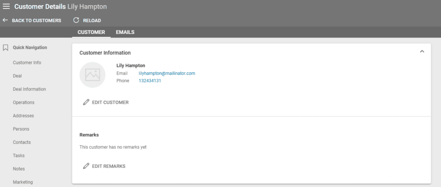Screen dimensions: 441x187
Task: Navigate to Deal Information
Action: (29, 89)
